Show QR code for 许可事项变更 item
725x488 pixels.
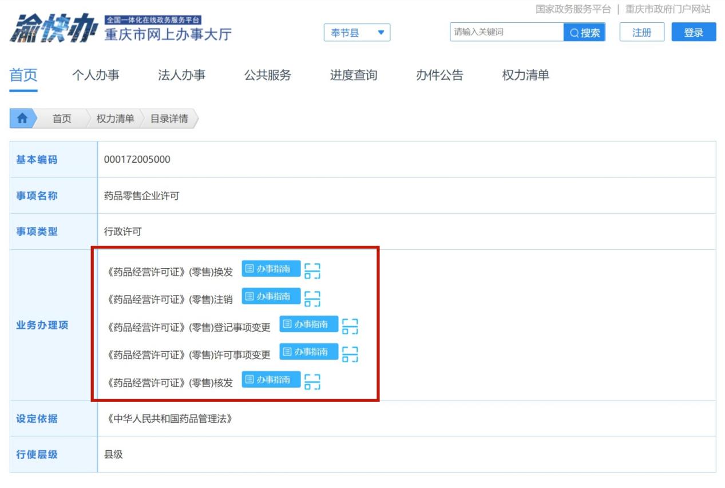350,354
